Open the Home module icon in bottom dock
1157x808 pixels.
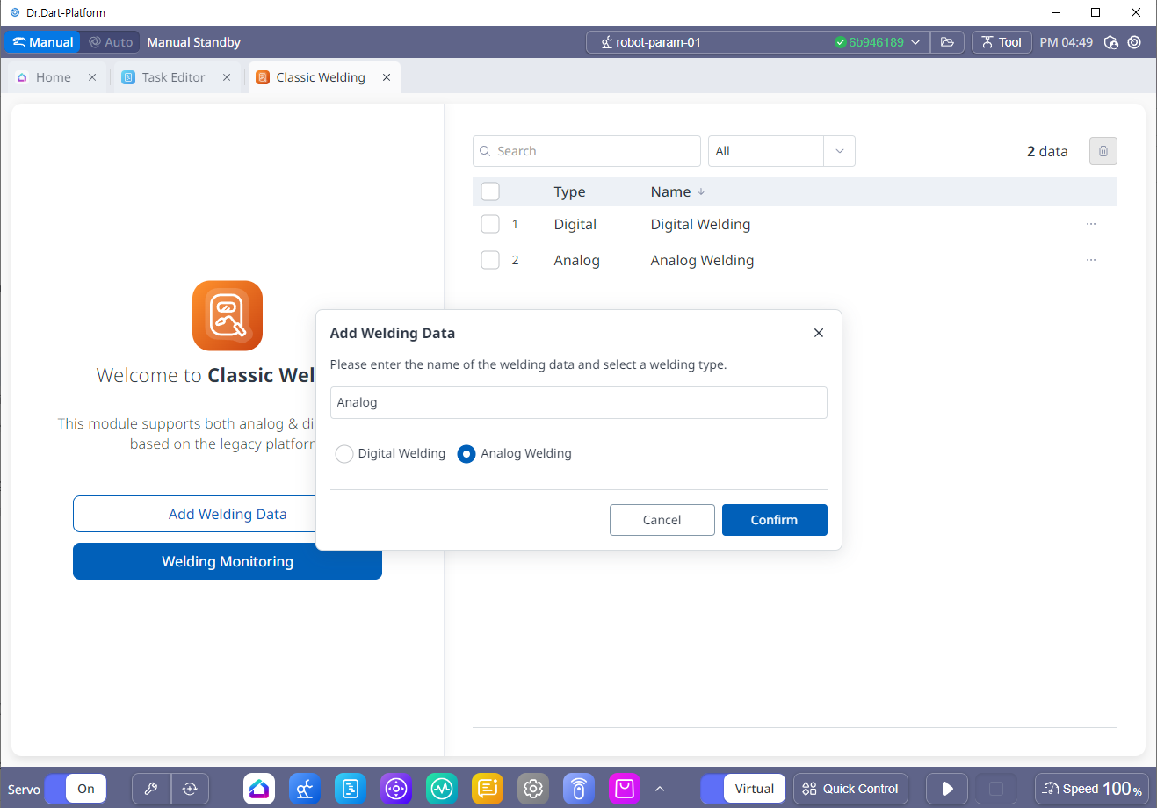tap(259, 789)
